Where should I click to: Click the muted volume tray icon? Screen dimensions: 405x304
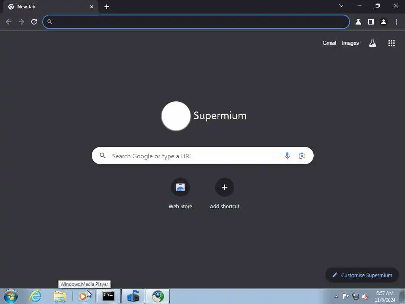tap(365, 296)
